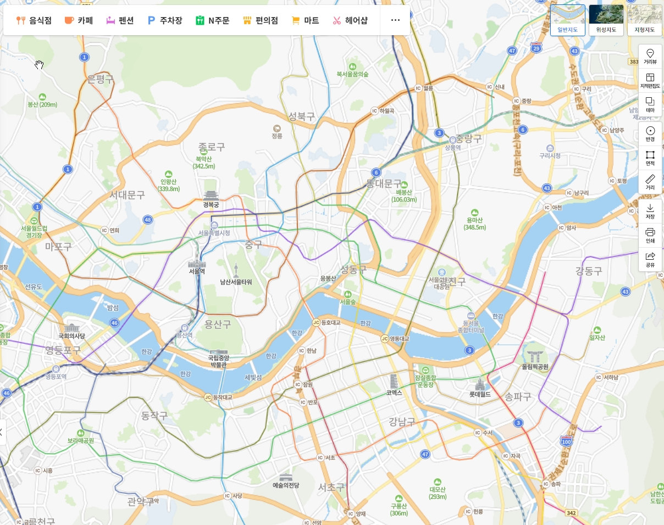Select the 용산역 station marker

click(x=184, y=327)
